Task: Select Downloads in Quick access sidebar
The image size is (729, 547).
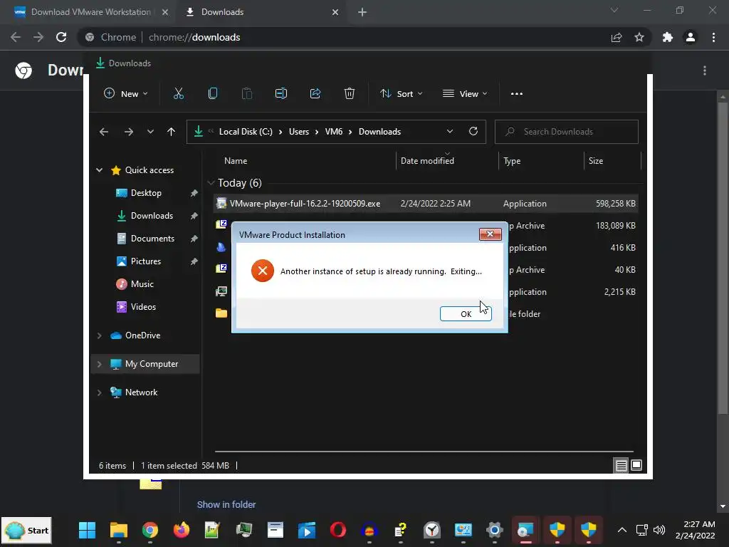Action: pyautogui.click(x=152, y=215)
